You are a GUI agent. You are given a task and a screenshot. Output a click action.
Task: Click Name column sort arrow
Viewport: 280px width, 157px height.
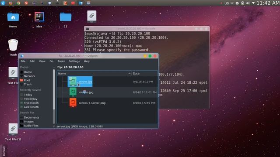[x=129, y=74]
